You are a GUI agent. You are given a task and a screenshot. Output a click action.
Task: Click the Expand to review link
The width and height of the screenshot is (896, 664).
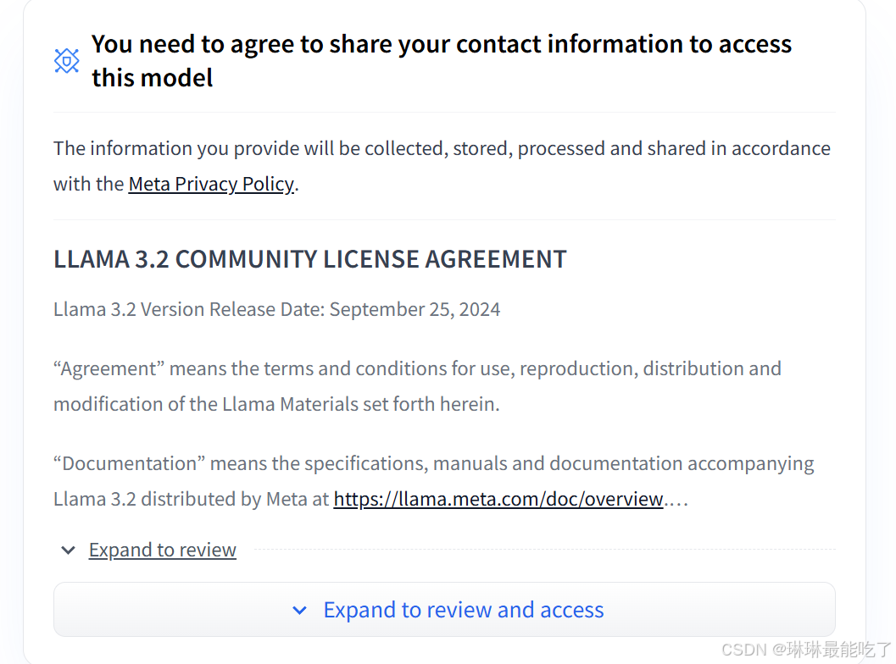pos(162,550)
